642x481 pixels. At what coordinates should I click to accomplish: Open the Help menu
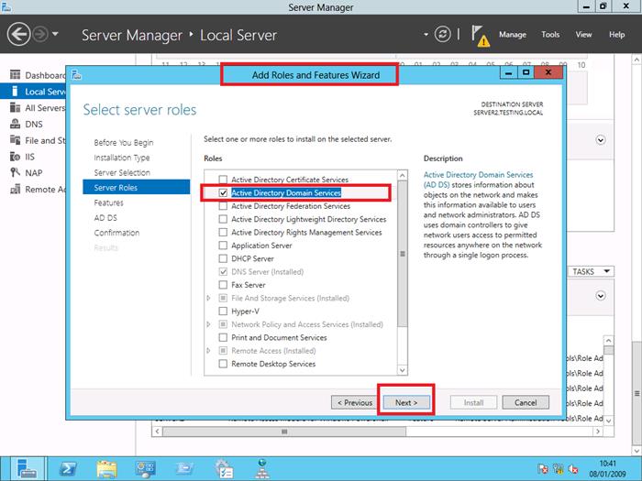click(x=616, y=35)
